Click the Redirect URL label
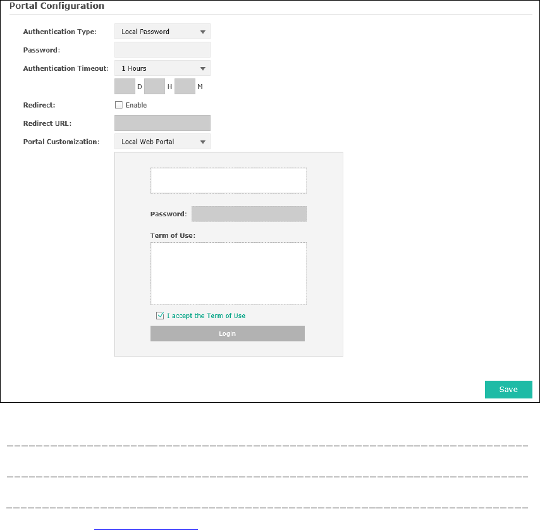 47,123
